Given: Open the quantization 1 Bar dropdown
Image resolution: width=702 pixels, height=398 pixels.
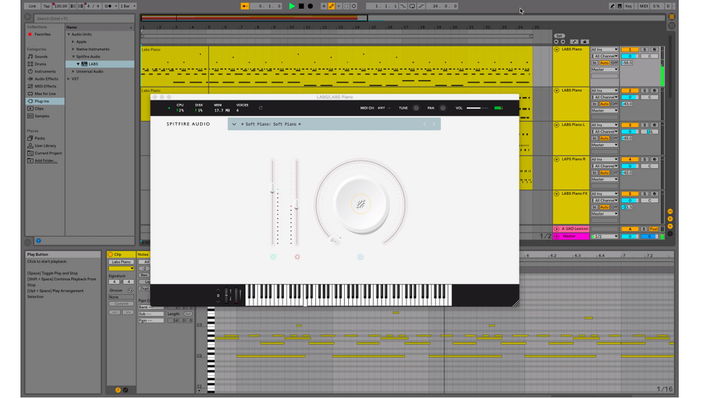Looking at the screenshot, I should (128, 6).
